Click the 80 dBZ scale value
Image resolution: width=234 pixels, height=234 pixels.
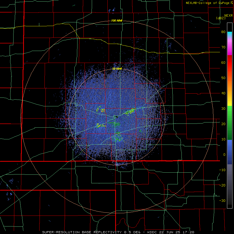tap(223, 32)
